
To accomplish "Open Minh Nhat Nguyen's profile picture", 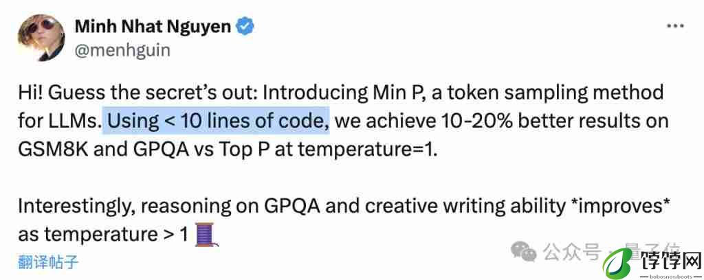I will [41, 38].
